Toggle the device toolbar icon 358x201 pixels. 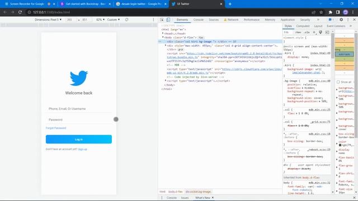pos(168,20)
